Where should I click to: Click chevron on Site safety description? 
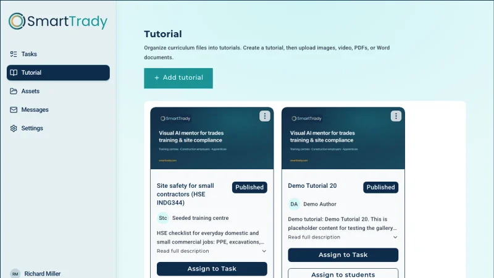(x=264, y=251)
